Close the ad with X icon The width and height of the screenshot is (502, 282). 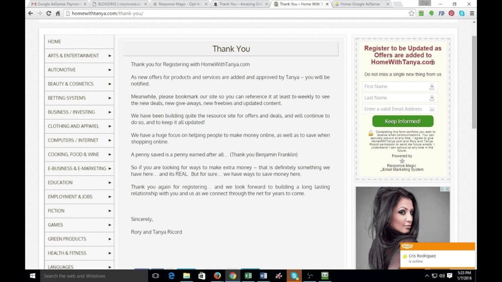tap(448, 189)
